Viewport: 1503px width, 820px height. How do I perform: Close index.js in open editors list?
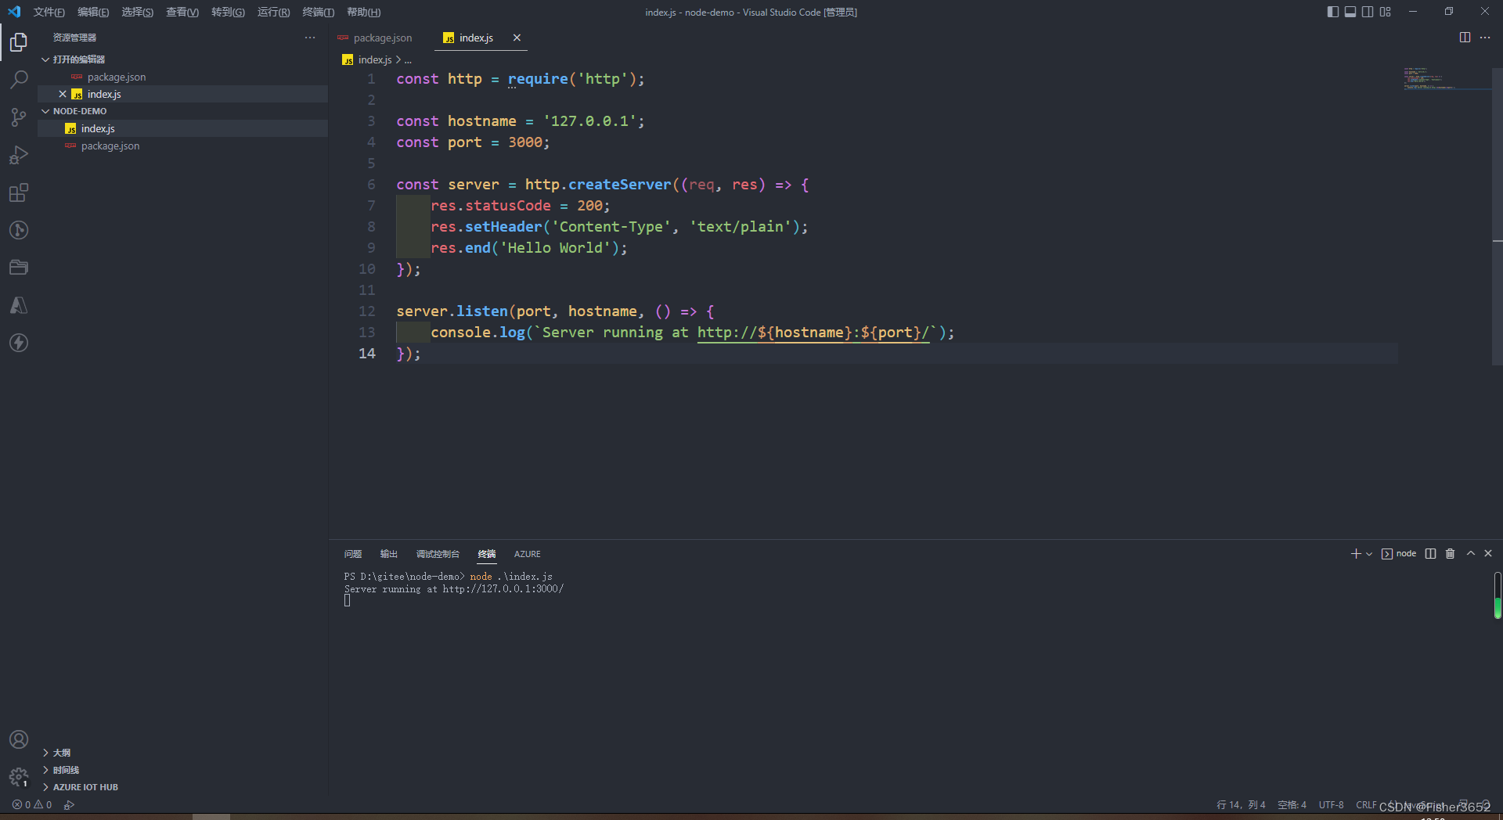[x=63, y=94]
